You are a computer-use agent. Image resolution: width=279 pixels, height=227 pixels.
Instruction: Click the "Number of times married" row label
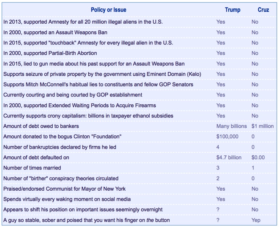click(x=32, y=168)
